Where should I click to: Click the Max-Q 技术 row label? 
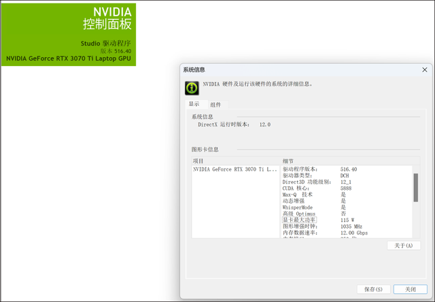(298, 195)
